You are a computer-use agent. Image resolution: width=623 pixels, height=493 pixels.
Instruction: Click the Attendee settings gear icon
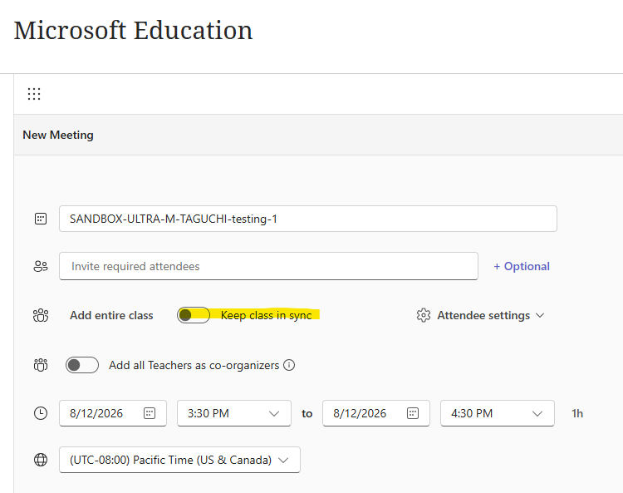tap(424, 315)
